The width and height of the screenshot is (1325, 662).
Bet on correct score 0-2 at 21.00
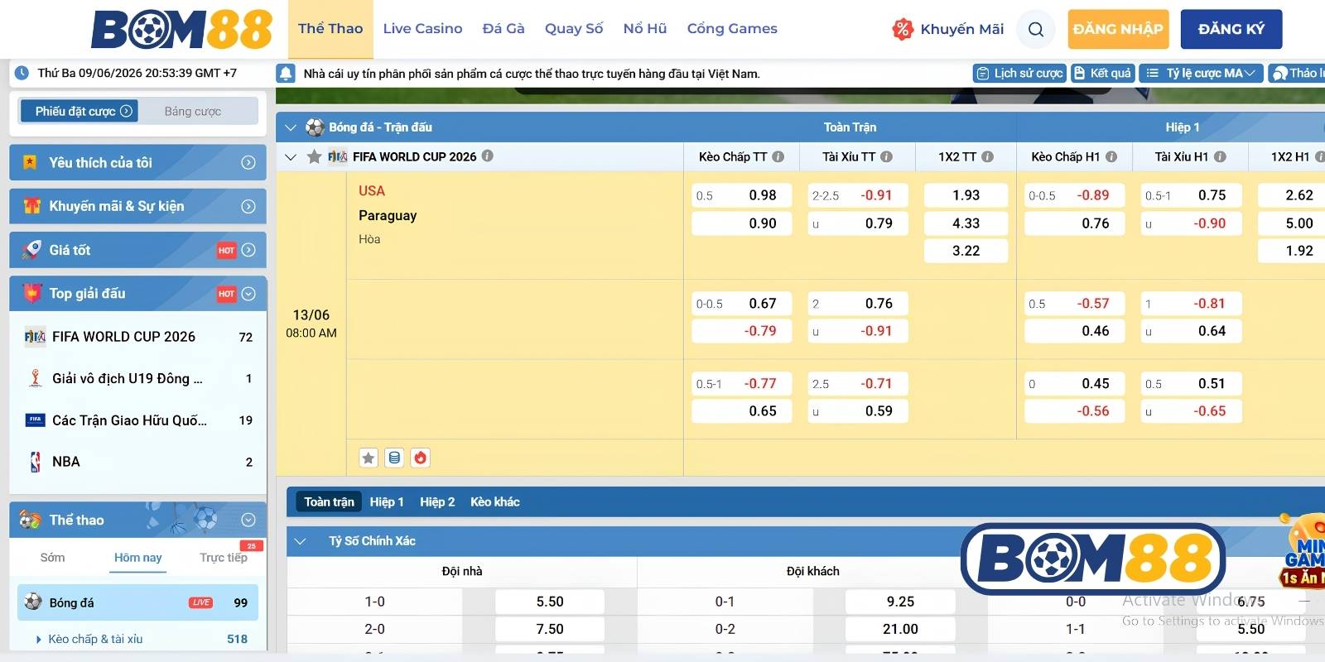[x=900, y=629]
